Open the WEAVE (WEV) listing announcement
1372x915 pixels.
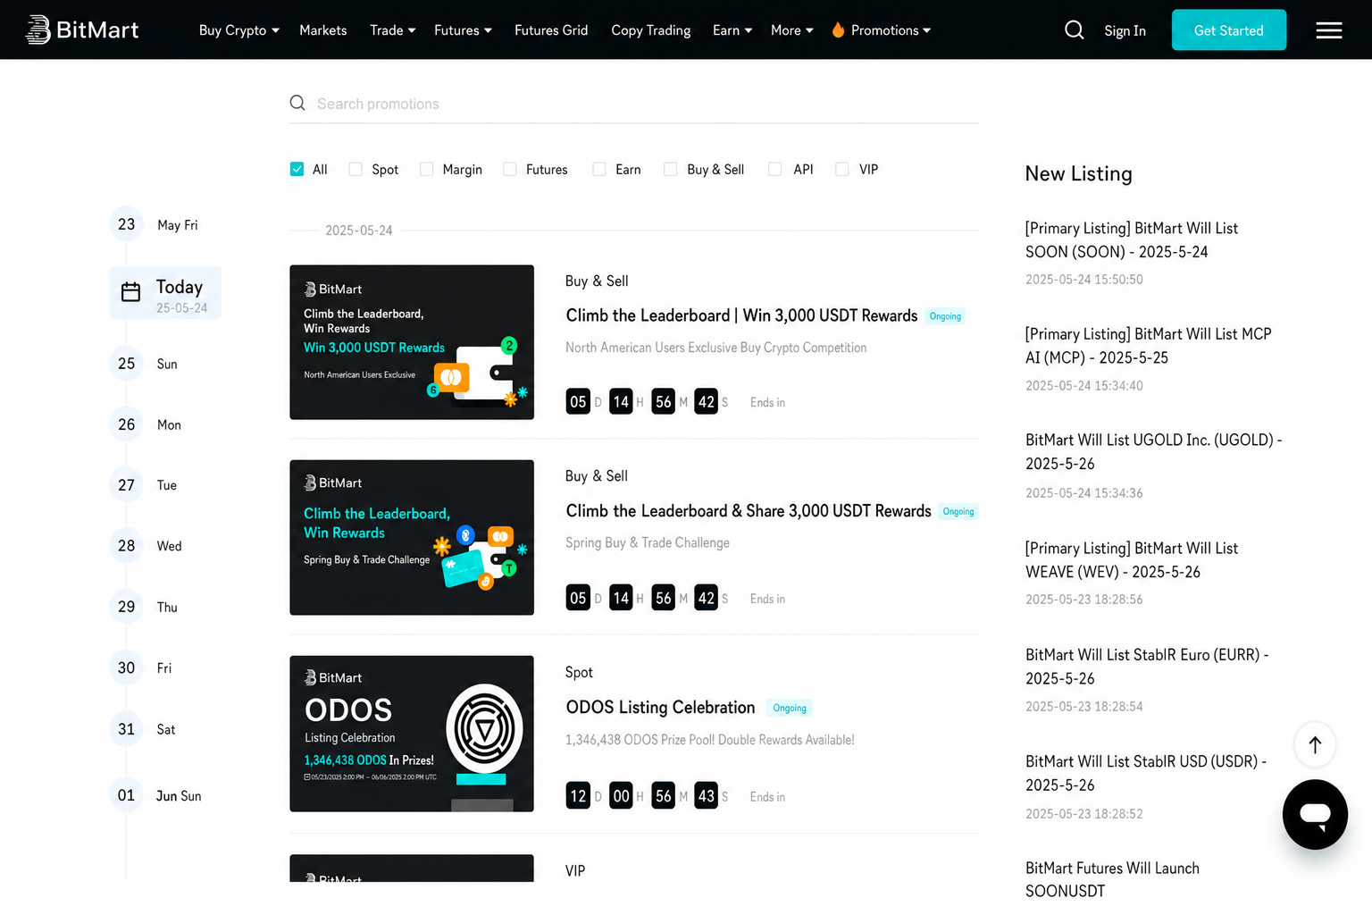1132,560
